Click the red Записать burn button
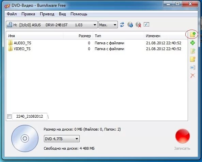 click(183, 136)
